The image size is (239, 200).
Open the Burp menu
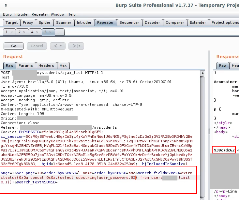(7, 14)
